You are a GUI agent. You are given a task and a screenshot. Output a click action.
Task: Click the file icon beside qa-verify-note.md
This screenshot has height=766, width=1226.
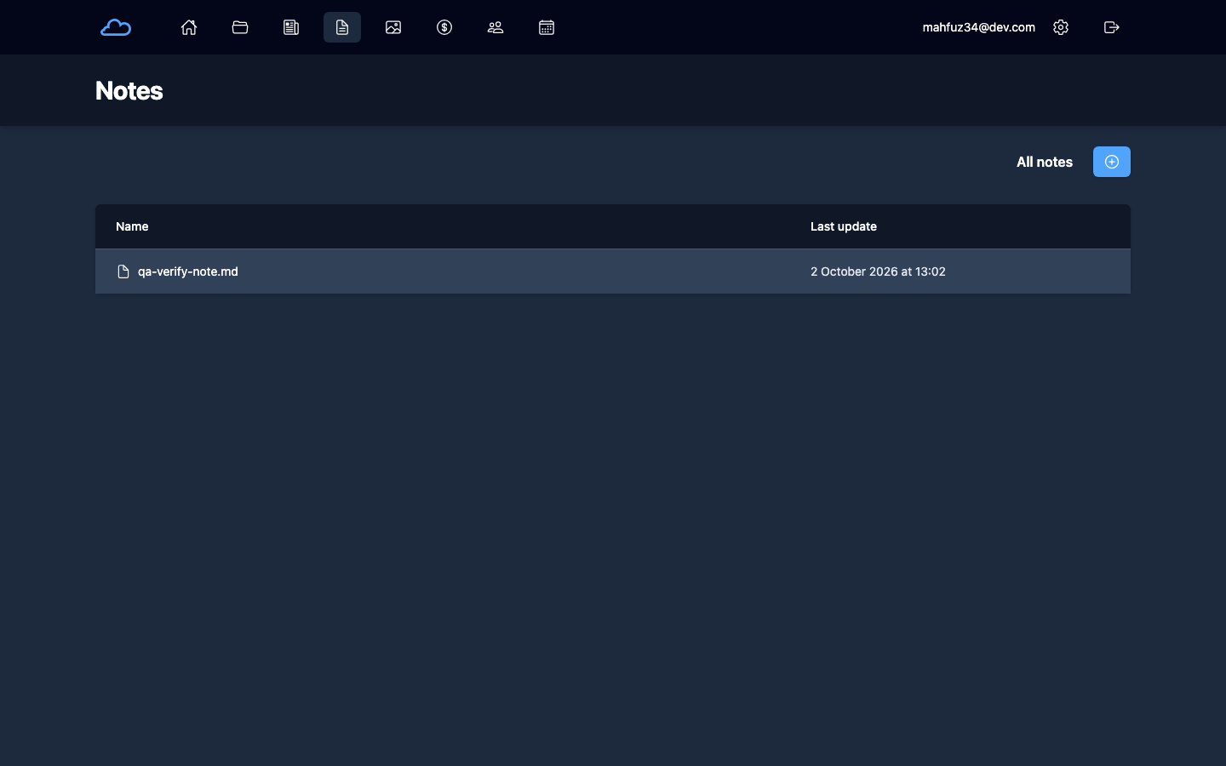[123, 272]
